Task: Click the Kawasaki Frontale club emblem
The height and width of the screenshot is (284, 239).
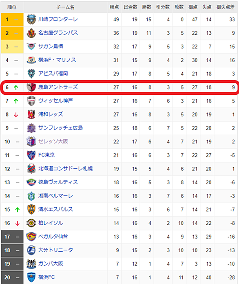Action: 31,19
